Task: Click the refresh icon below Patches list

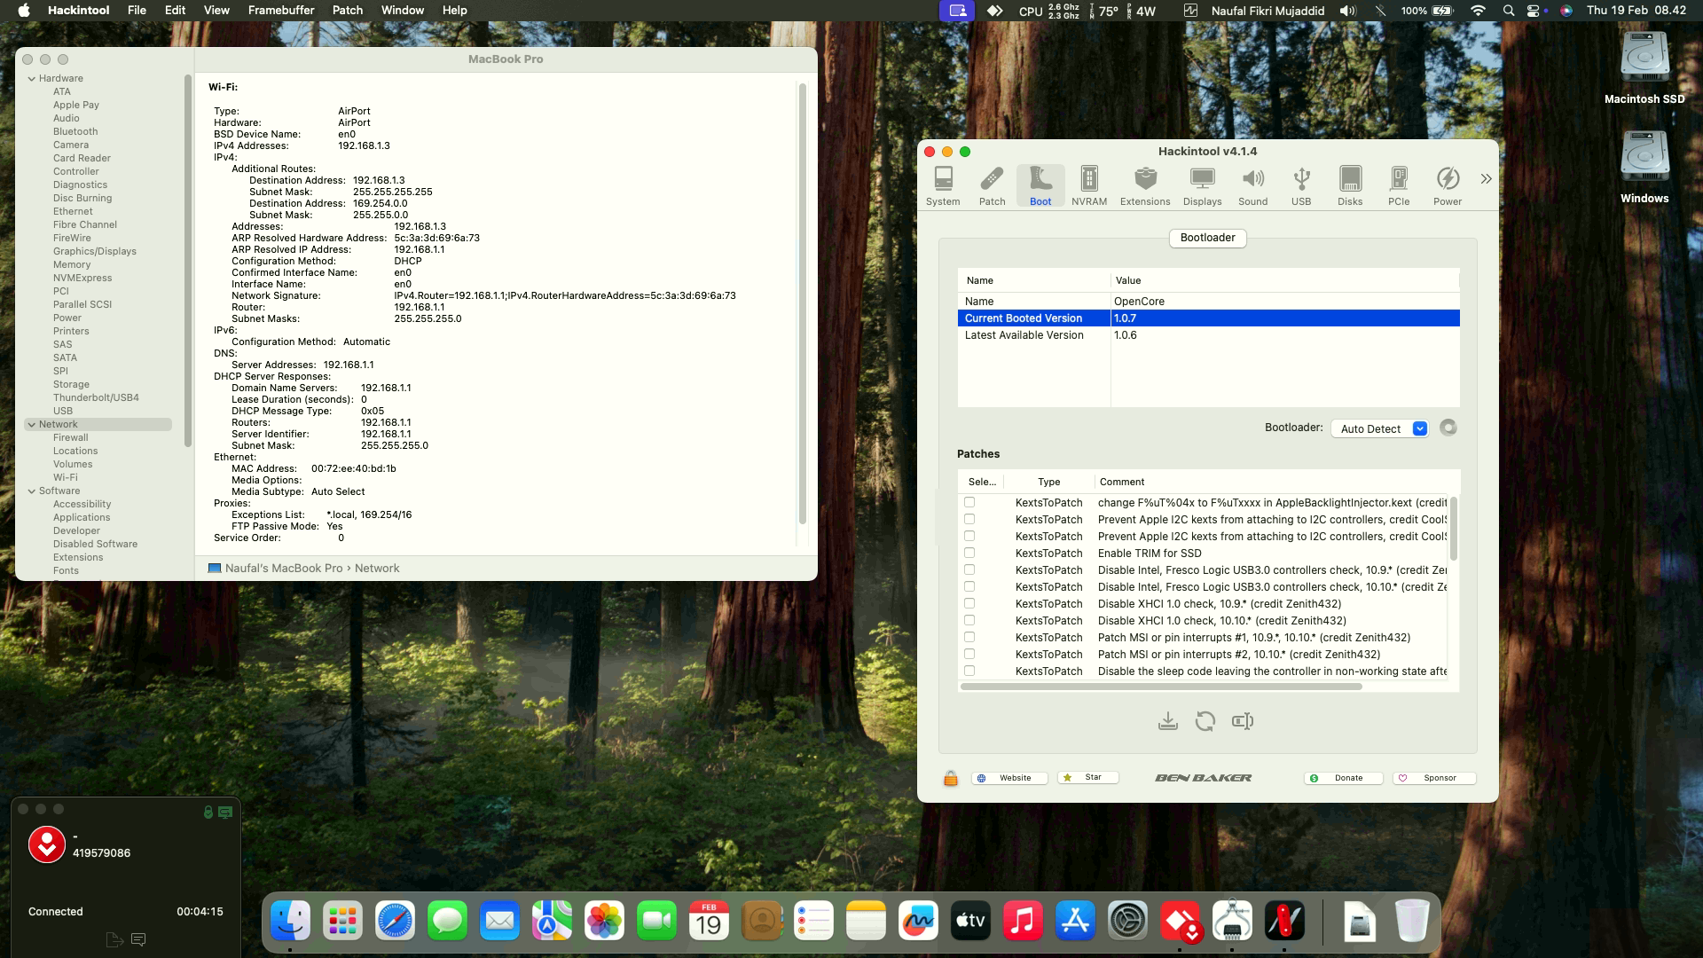Action: pos(1205,721)
